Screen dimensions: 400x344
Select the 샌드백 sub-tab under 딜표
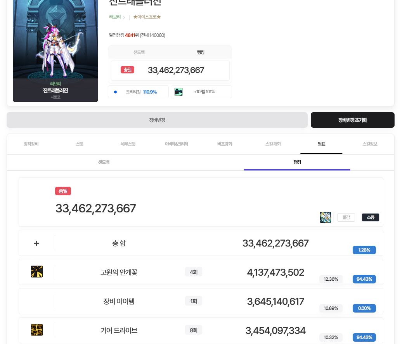pyautogui.click(x=104, y=162)
